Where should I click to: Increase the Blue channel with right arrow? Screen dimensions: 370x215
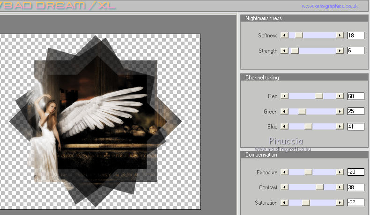340,127
